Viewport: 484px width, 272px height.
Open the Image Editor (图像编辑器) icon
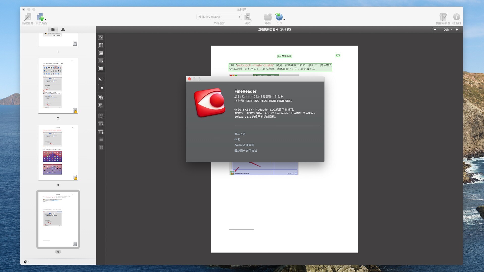[x=443, y=17]
